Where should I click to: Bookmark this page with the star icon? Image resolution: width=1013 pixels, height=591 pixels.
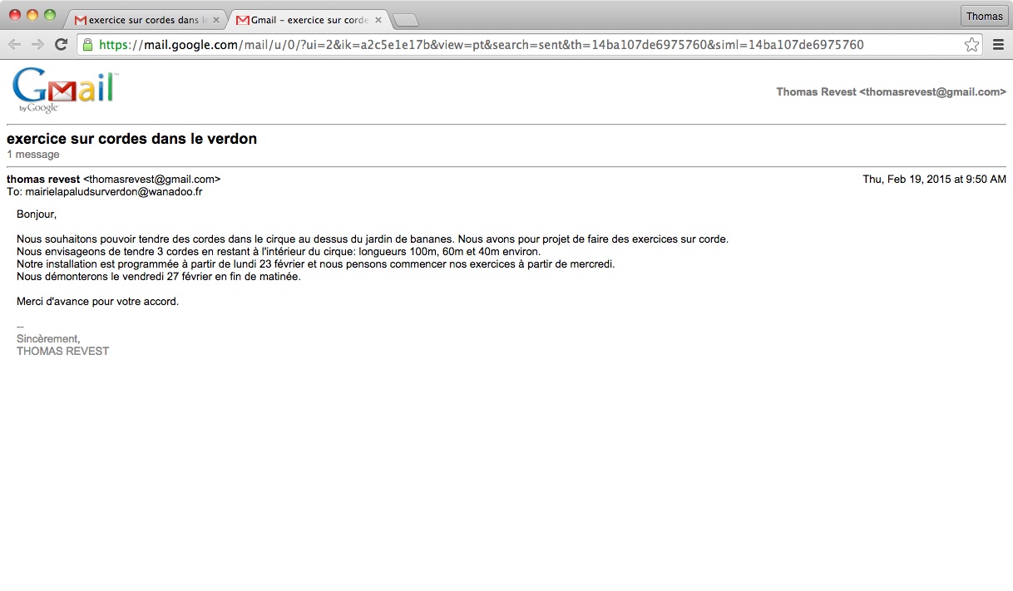point(971,45)
